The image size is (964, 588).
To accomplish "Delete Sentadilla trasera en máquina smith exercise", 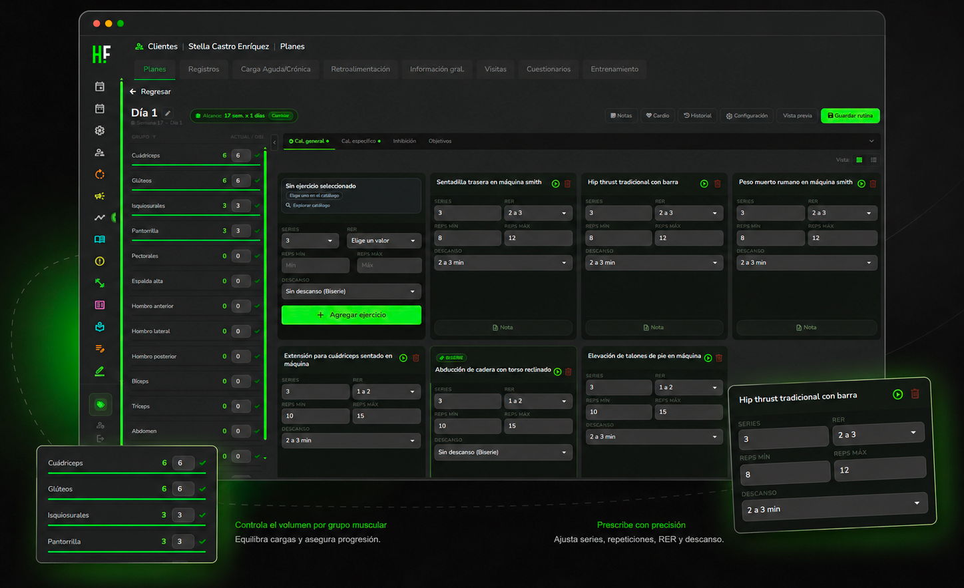I will (568, 184).
